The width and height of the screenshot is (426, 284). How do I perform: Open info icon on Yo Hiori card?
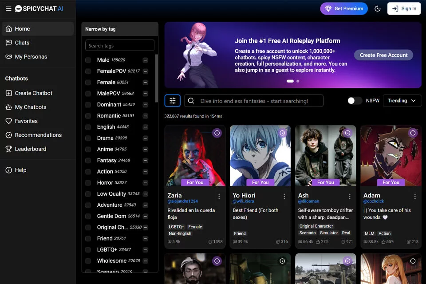click(282, 133)
